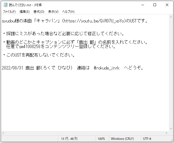174x143 pixels.
Task: Click the 100% zoom status entry
Action: tap(101, 139)
